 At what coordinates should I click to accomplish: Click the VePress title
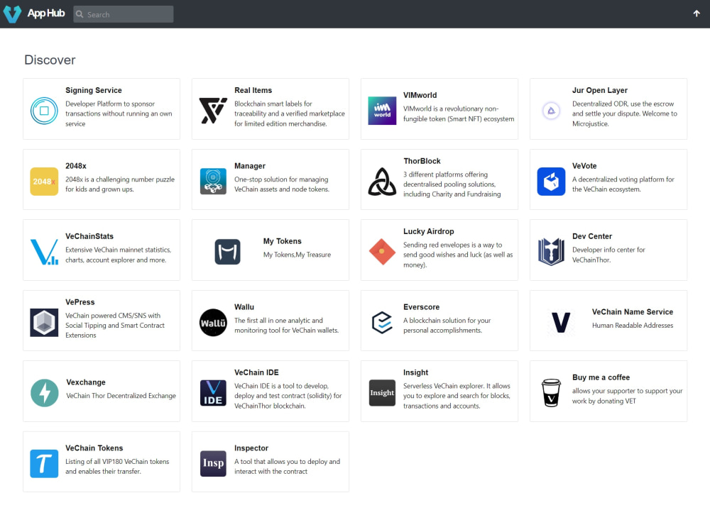[x=80, y=301]
